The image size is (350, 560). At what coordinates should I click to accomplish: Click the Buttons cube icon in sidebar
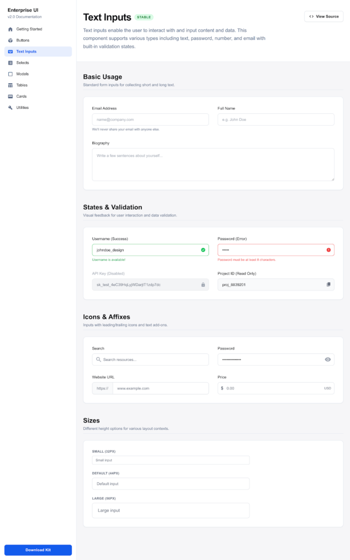[x=10, y=40]
